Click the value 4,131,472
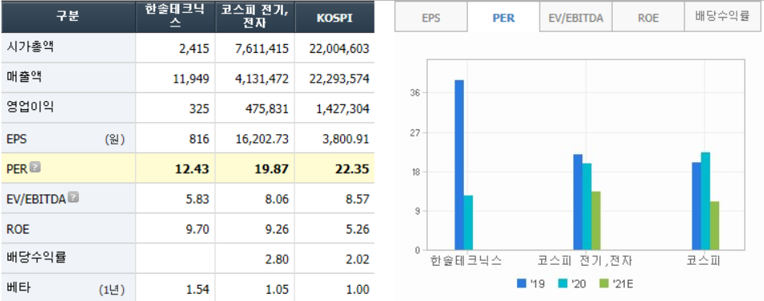This screenshot has height=301, width=764. pos(261,79)
